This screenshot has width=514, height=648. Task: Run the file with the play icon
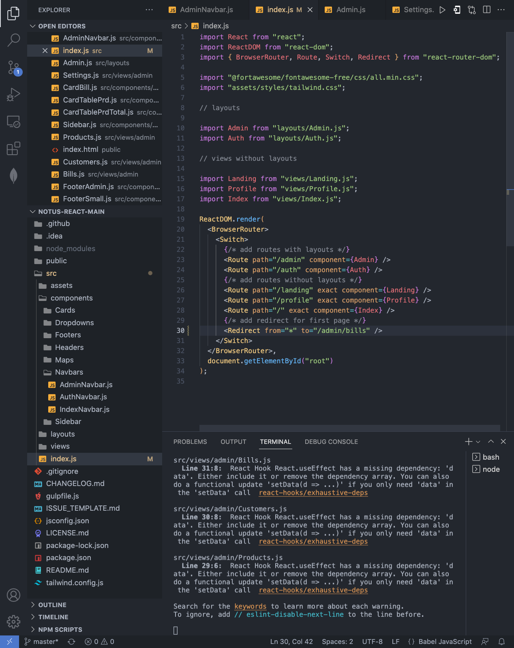point(443,10)
